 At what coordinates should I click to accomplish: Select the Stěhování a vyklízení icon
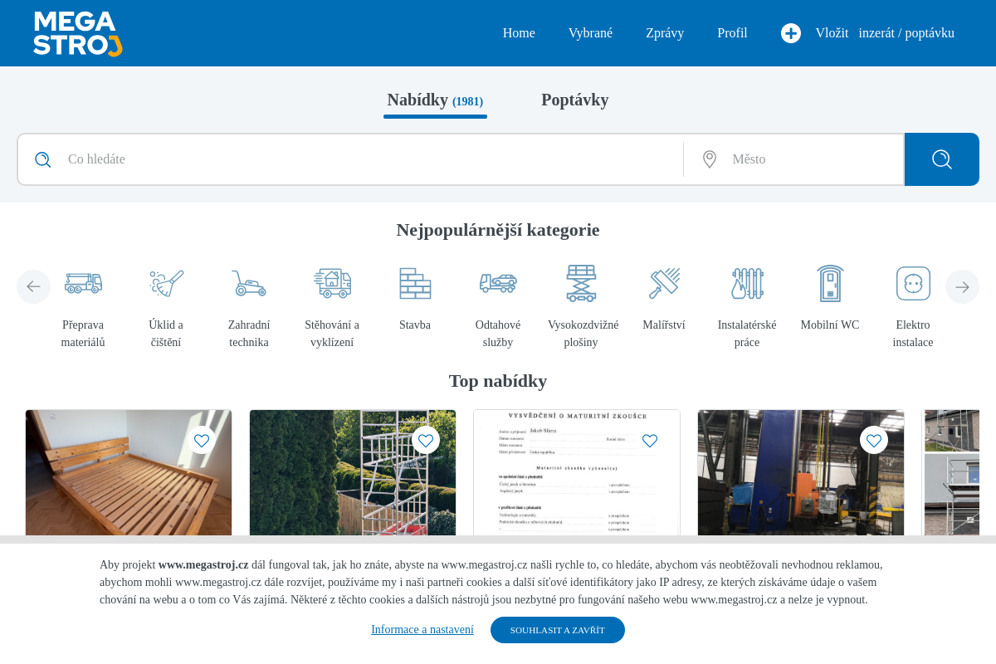pyautogui.click(x=332, y=283)
